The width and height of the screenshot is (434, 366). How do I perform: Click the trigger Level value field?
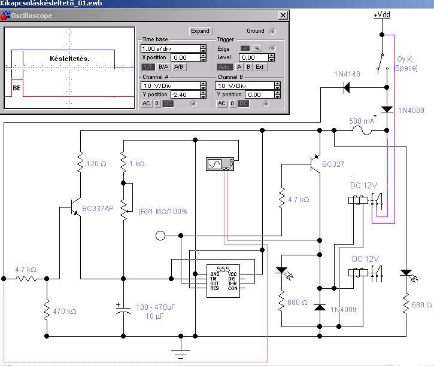click(253, 57)
